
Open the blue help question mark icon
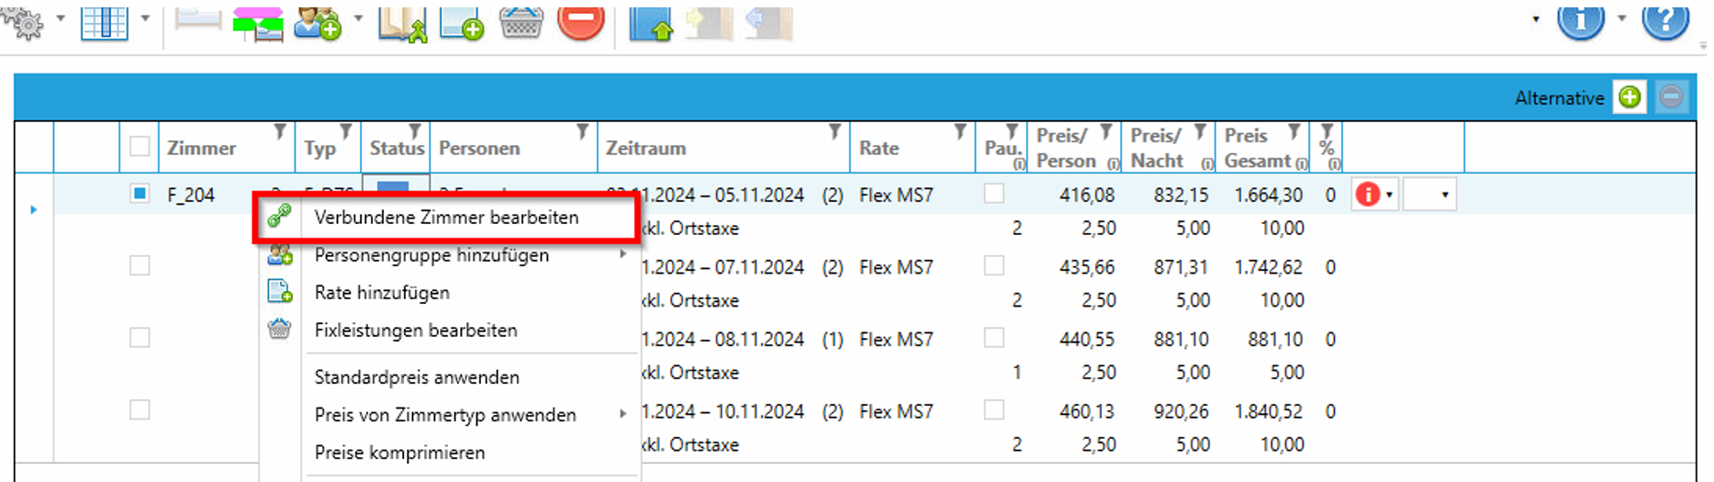(1665, 20)
